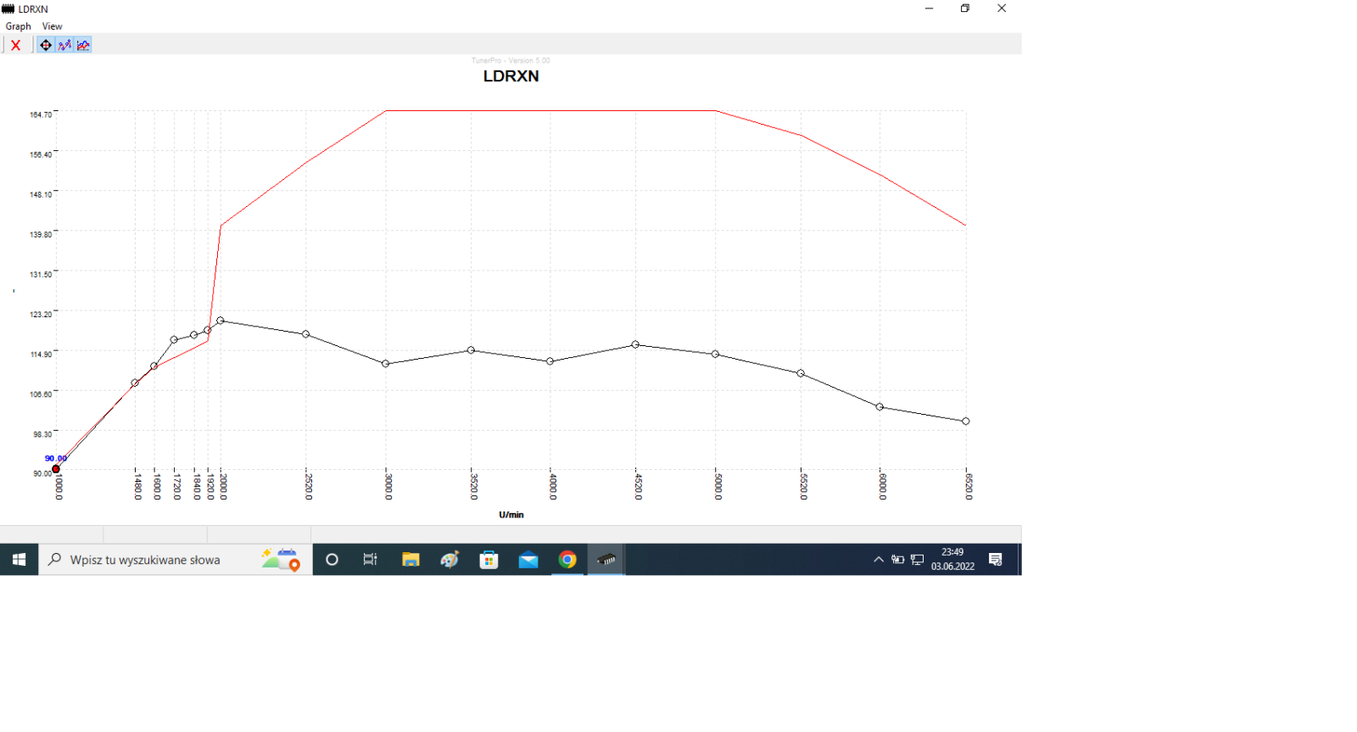This screenshot has height=732, width=1357.
Task: Open File Explorer from the taskbar
Action: pos(410,560)
